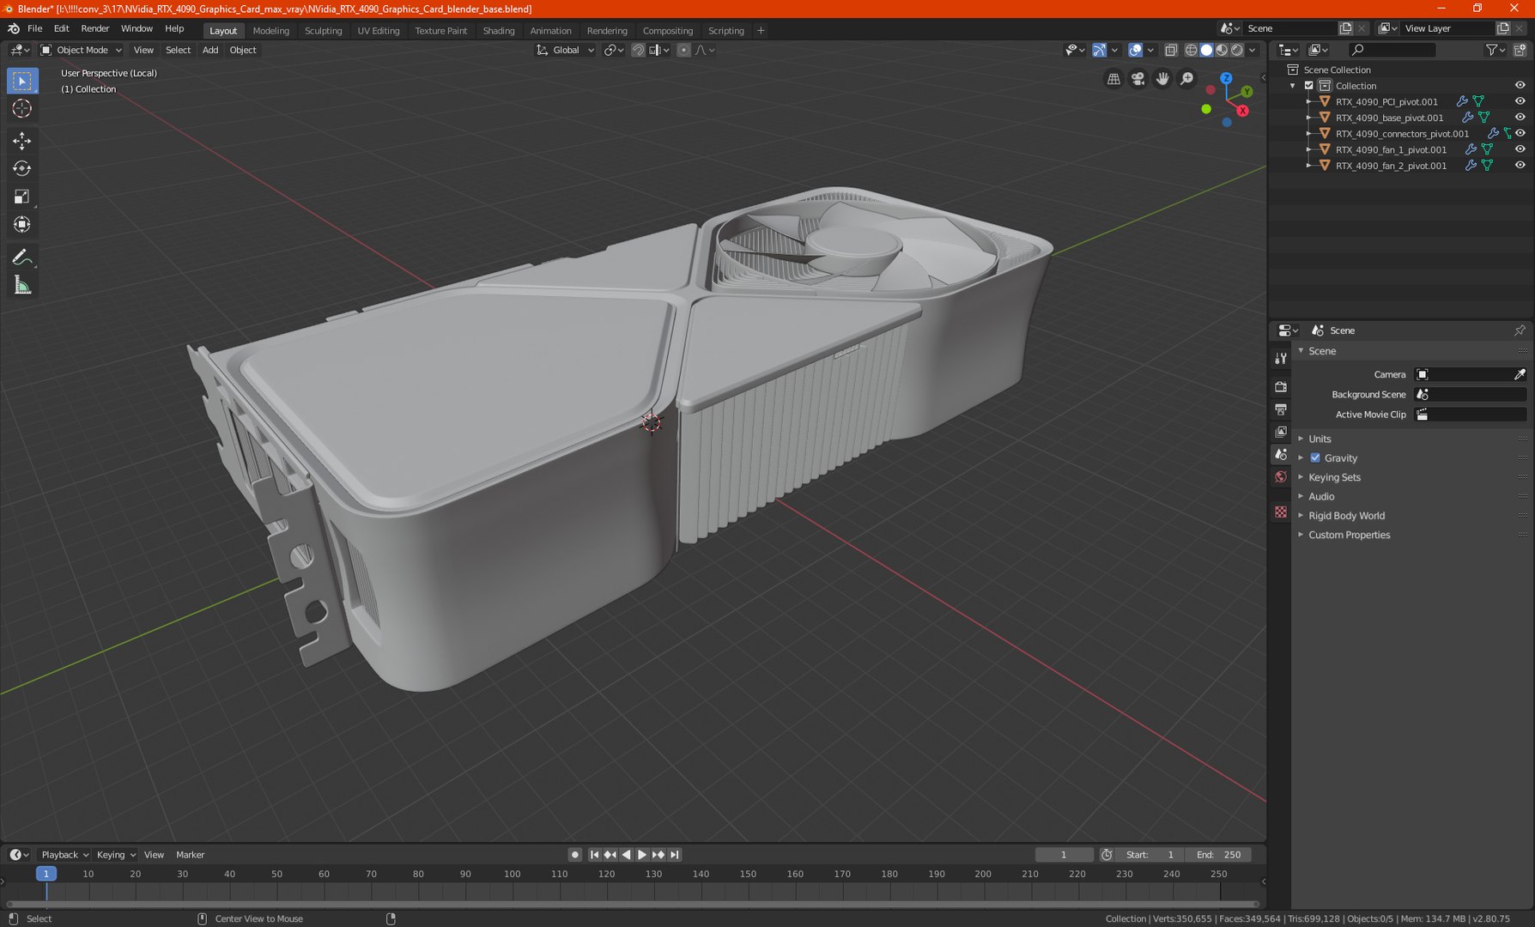Select the Cursor tool in toolbar

22,109
